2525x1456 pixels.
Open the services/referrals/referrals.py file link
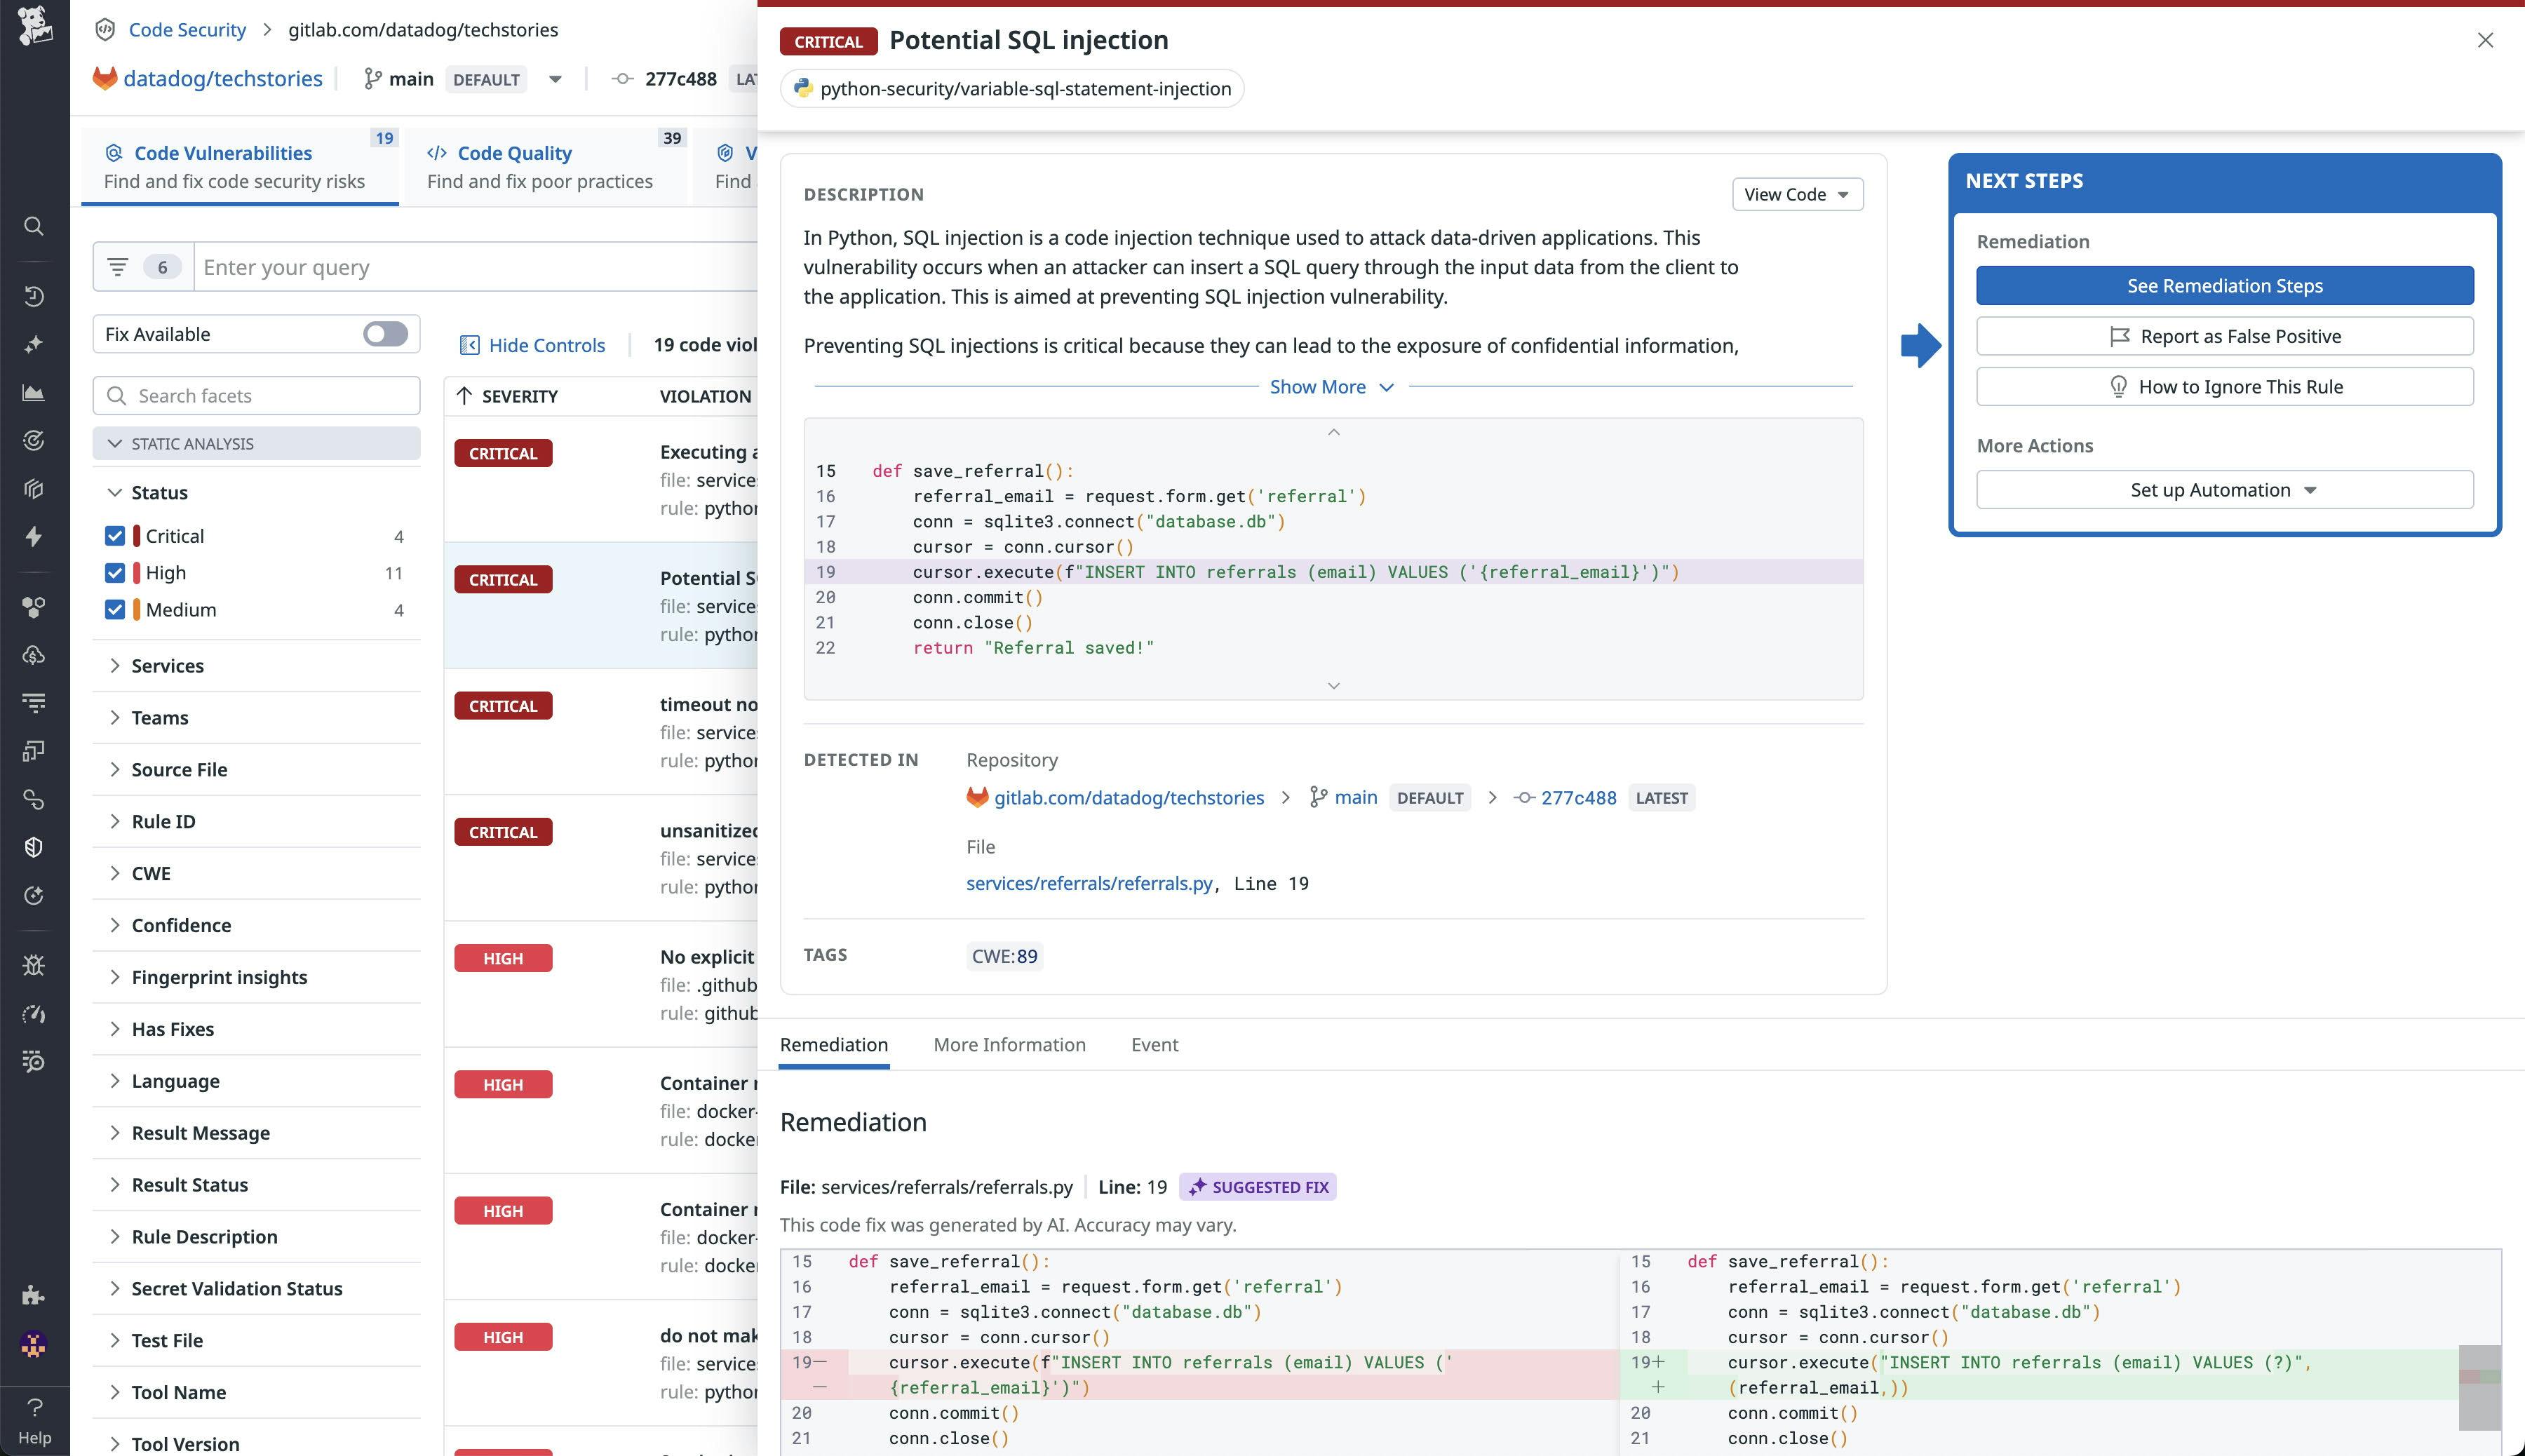[1089, 883]
